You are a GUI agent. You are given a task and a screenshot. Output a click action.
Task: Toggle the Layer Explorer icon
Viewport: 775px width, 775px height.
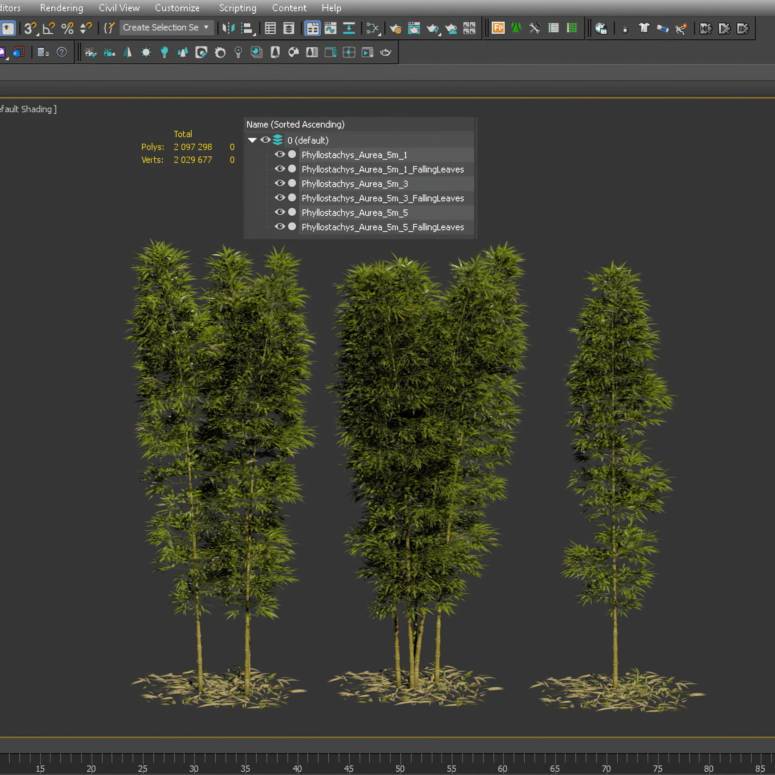(289, 28)
